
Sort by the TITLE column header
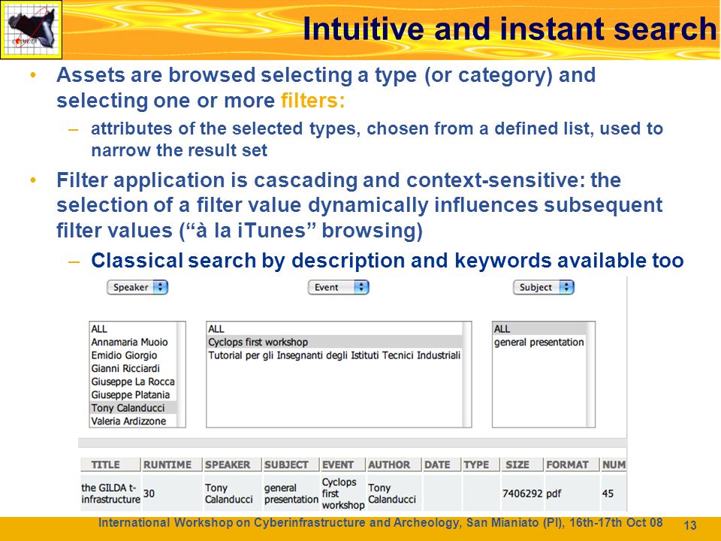tap(110, 464)
